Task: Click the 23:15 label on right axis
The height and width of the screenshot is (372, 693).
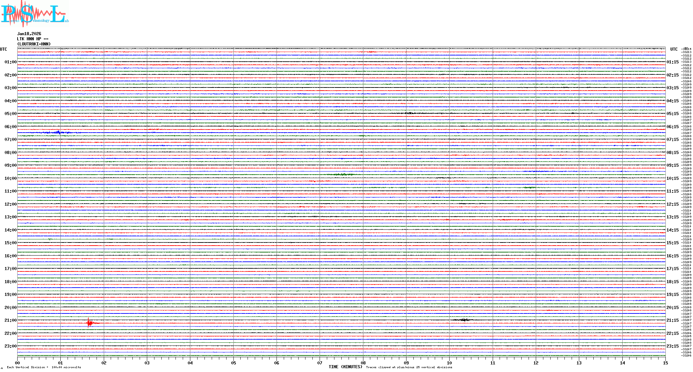Action: [672, 346]
